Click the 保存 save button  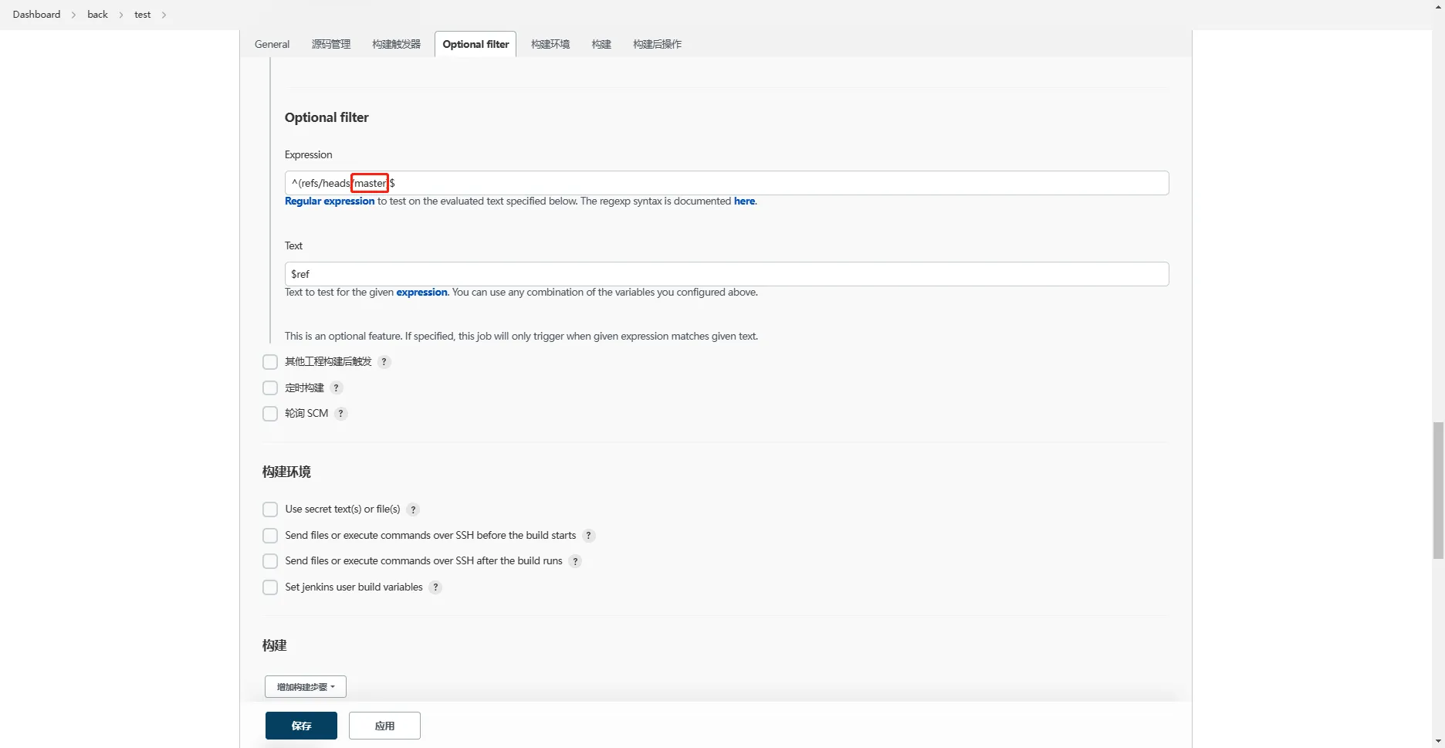click(301, 726)
